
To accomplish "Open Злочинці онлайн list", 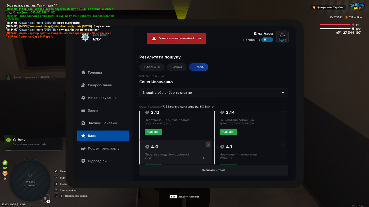I will pyautogui.click(x=103, y=123).
